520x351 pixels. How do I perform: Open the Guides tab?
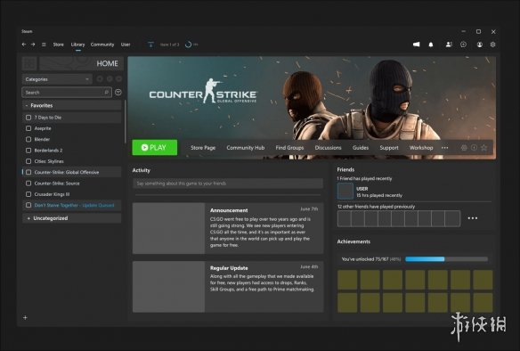tap(361, 148)
